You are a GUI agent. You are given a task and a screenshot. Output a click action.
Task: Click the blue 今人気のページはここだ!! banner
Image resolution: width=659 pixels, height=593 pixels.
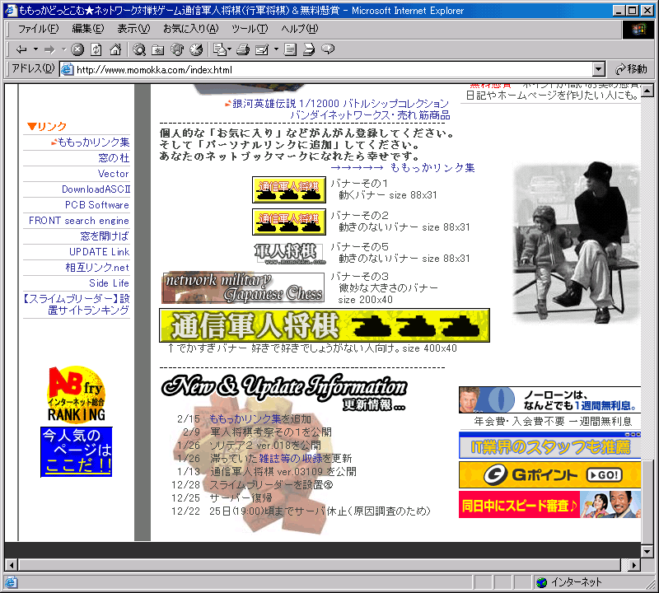click(77, 452)
